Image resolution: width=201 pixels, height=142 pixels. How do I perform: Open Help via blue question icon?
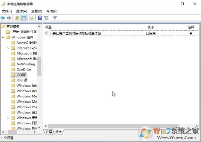tap(40, 18)
